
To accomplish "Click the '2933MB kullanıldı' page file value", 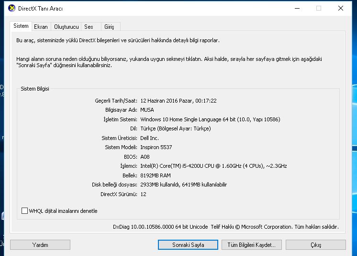I will 160,185.
